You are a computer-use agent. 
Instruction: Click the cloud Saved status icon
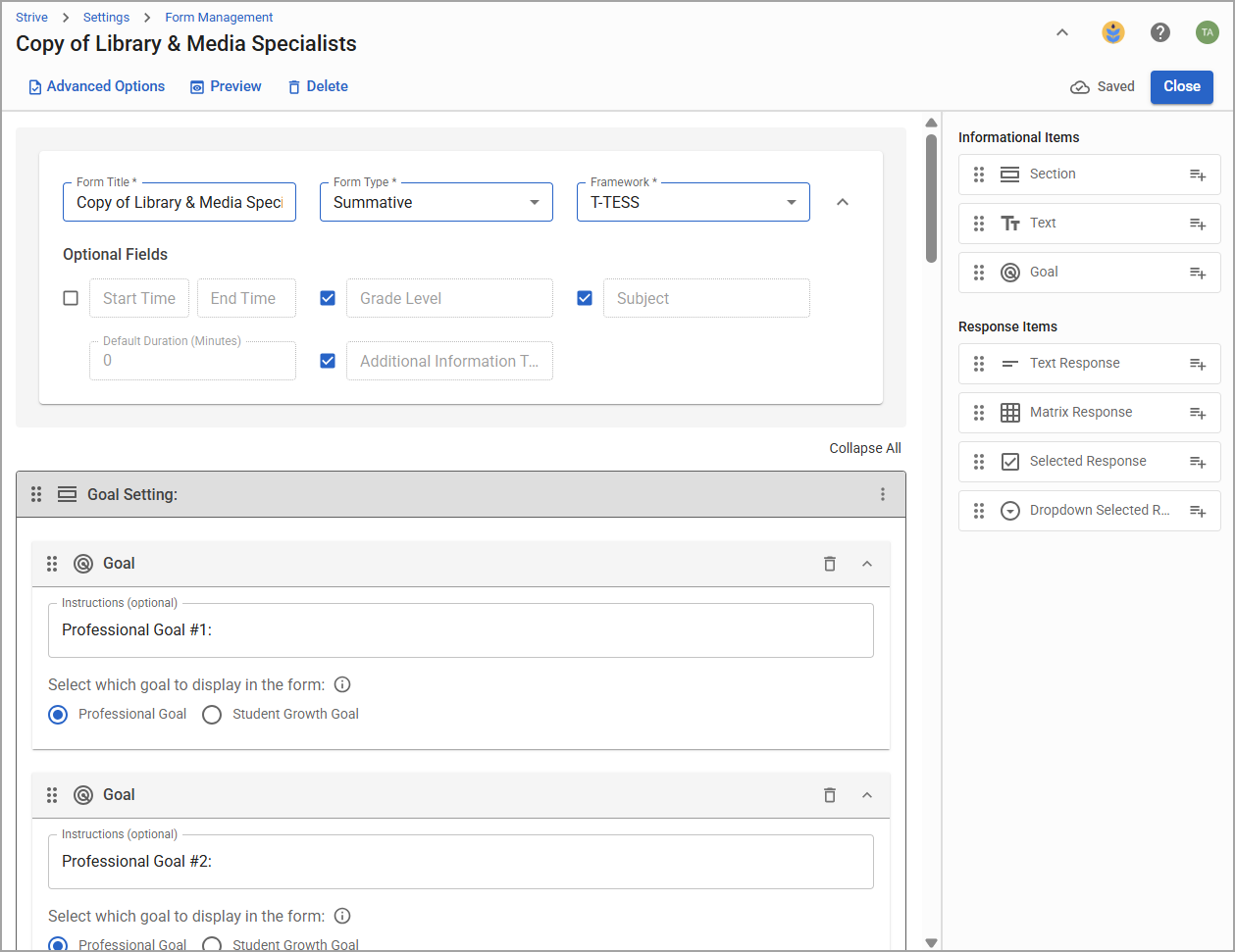(1080, 86)
